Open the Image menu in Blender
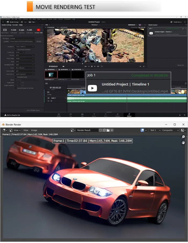The width and height of the screenshot is (188, 243). pos(34,130)
